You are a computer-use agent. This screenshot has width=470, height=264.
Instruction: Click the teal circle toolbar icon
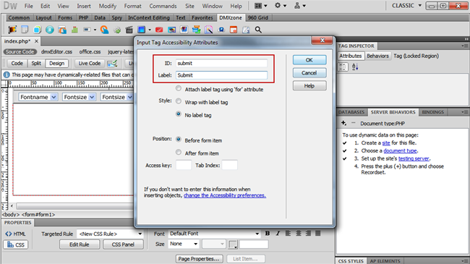[x=50, y=30]
